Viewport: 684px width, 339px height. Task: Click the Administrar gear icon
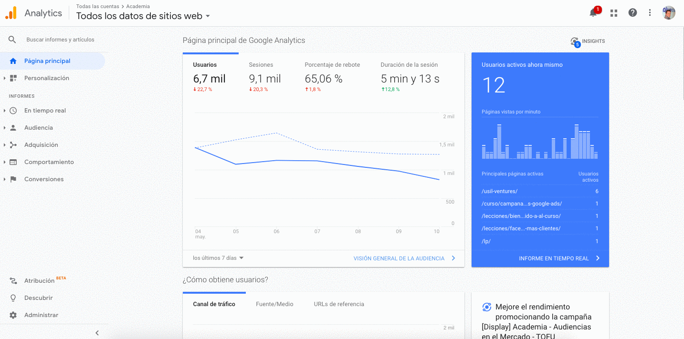pos(13,315)
